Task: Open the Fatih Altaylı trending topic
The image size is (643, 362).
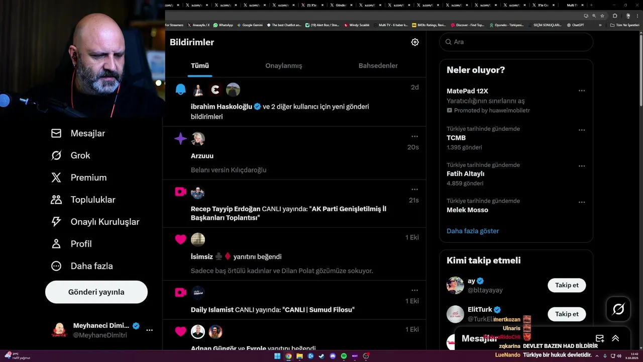Action: coord(466,174)
